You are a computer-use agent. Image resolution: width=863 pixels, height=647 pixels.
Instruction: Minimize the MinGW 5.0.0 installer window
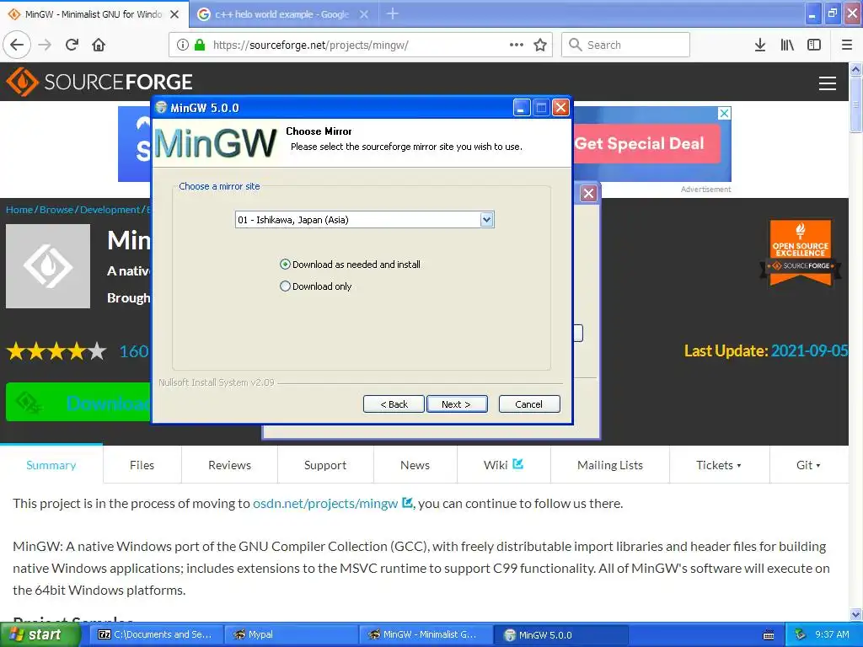click(521, 108)
